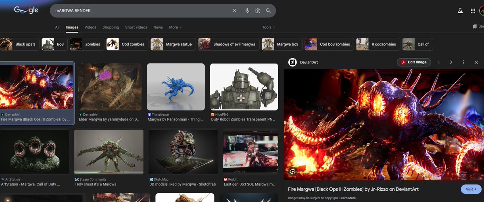Screen dimensions: 484x202
Task: Open Fire Margwa thumbnail result
Action: click(36, 87)
